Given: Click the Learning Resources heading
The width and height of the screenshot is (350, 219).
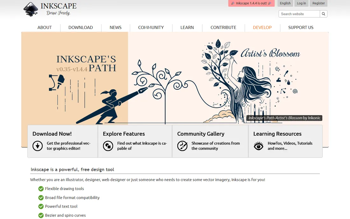Looking at the screenshot, I should point(277,134).
